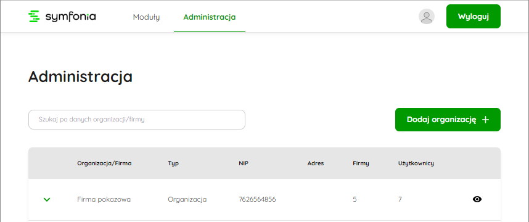Click the Organizacja type cell
The image size is (529, 222).
tap(187, 199)
